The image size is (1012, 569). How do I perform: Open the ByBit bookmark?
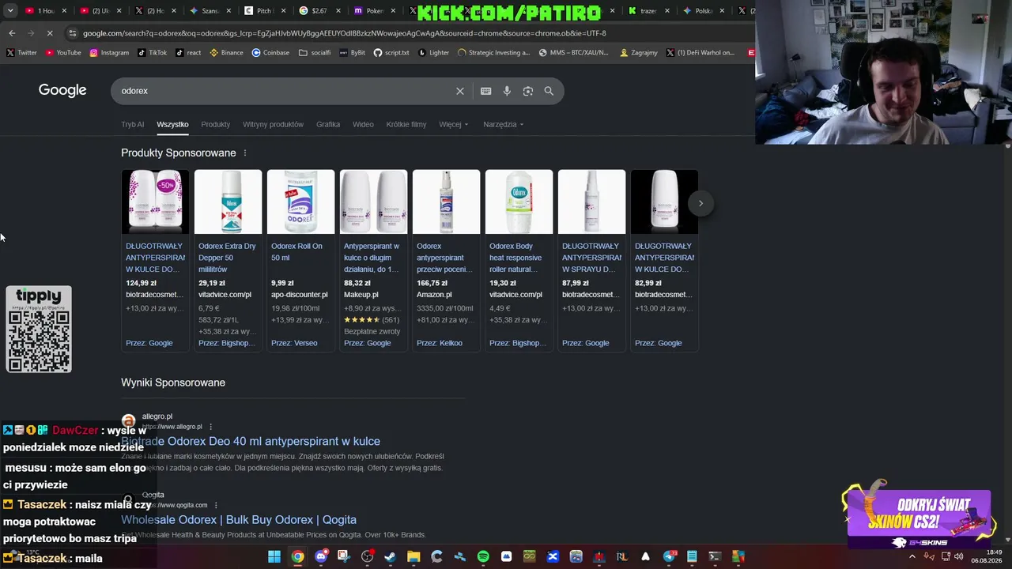coord(353,53)
